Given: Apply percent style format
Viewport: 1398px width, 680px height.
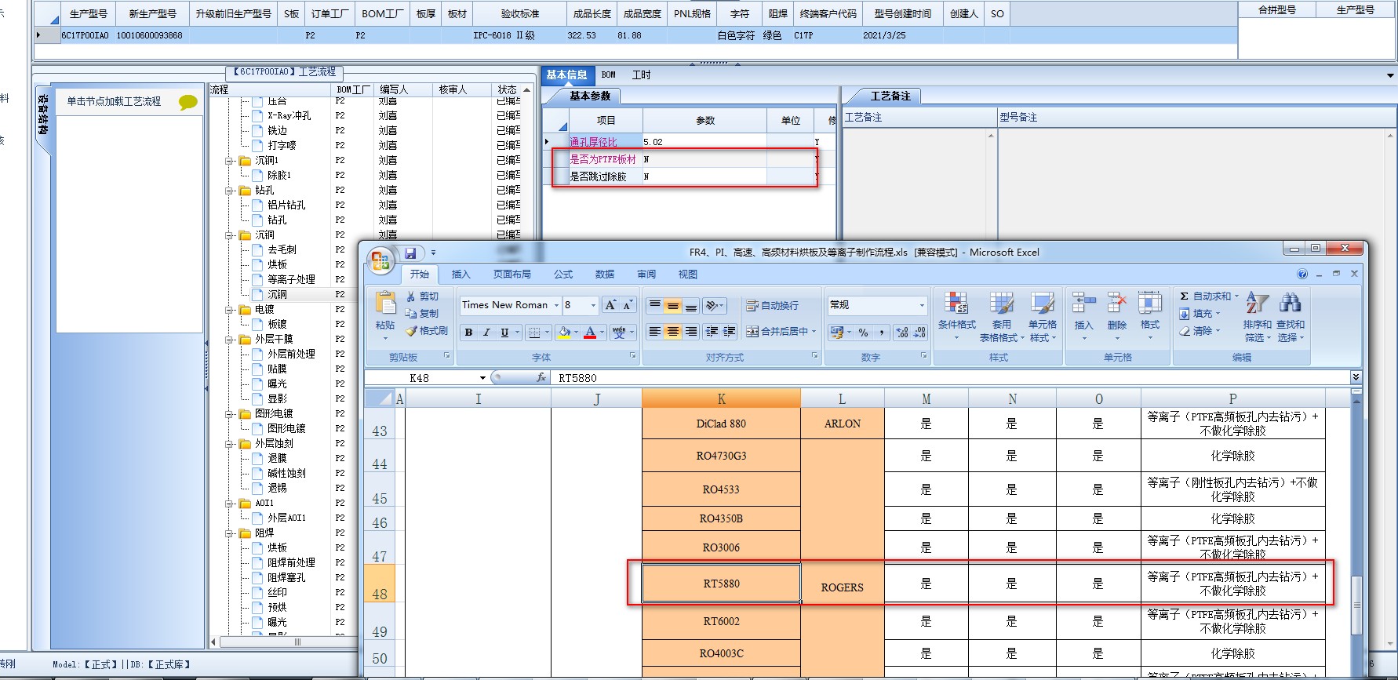Looking at the screenshot, I should click(864, 333).
